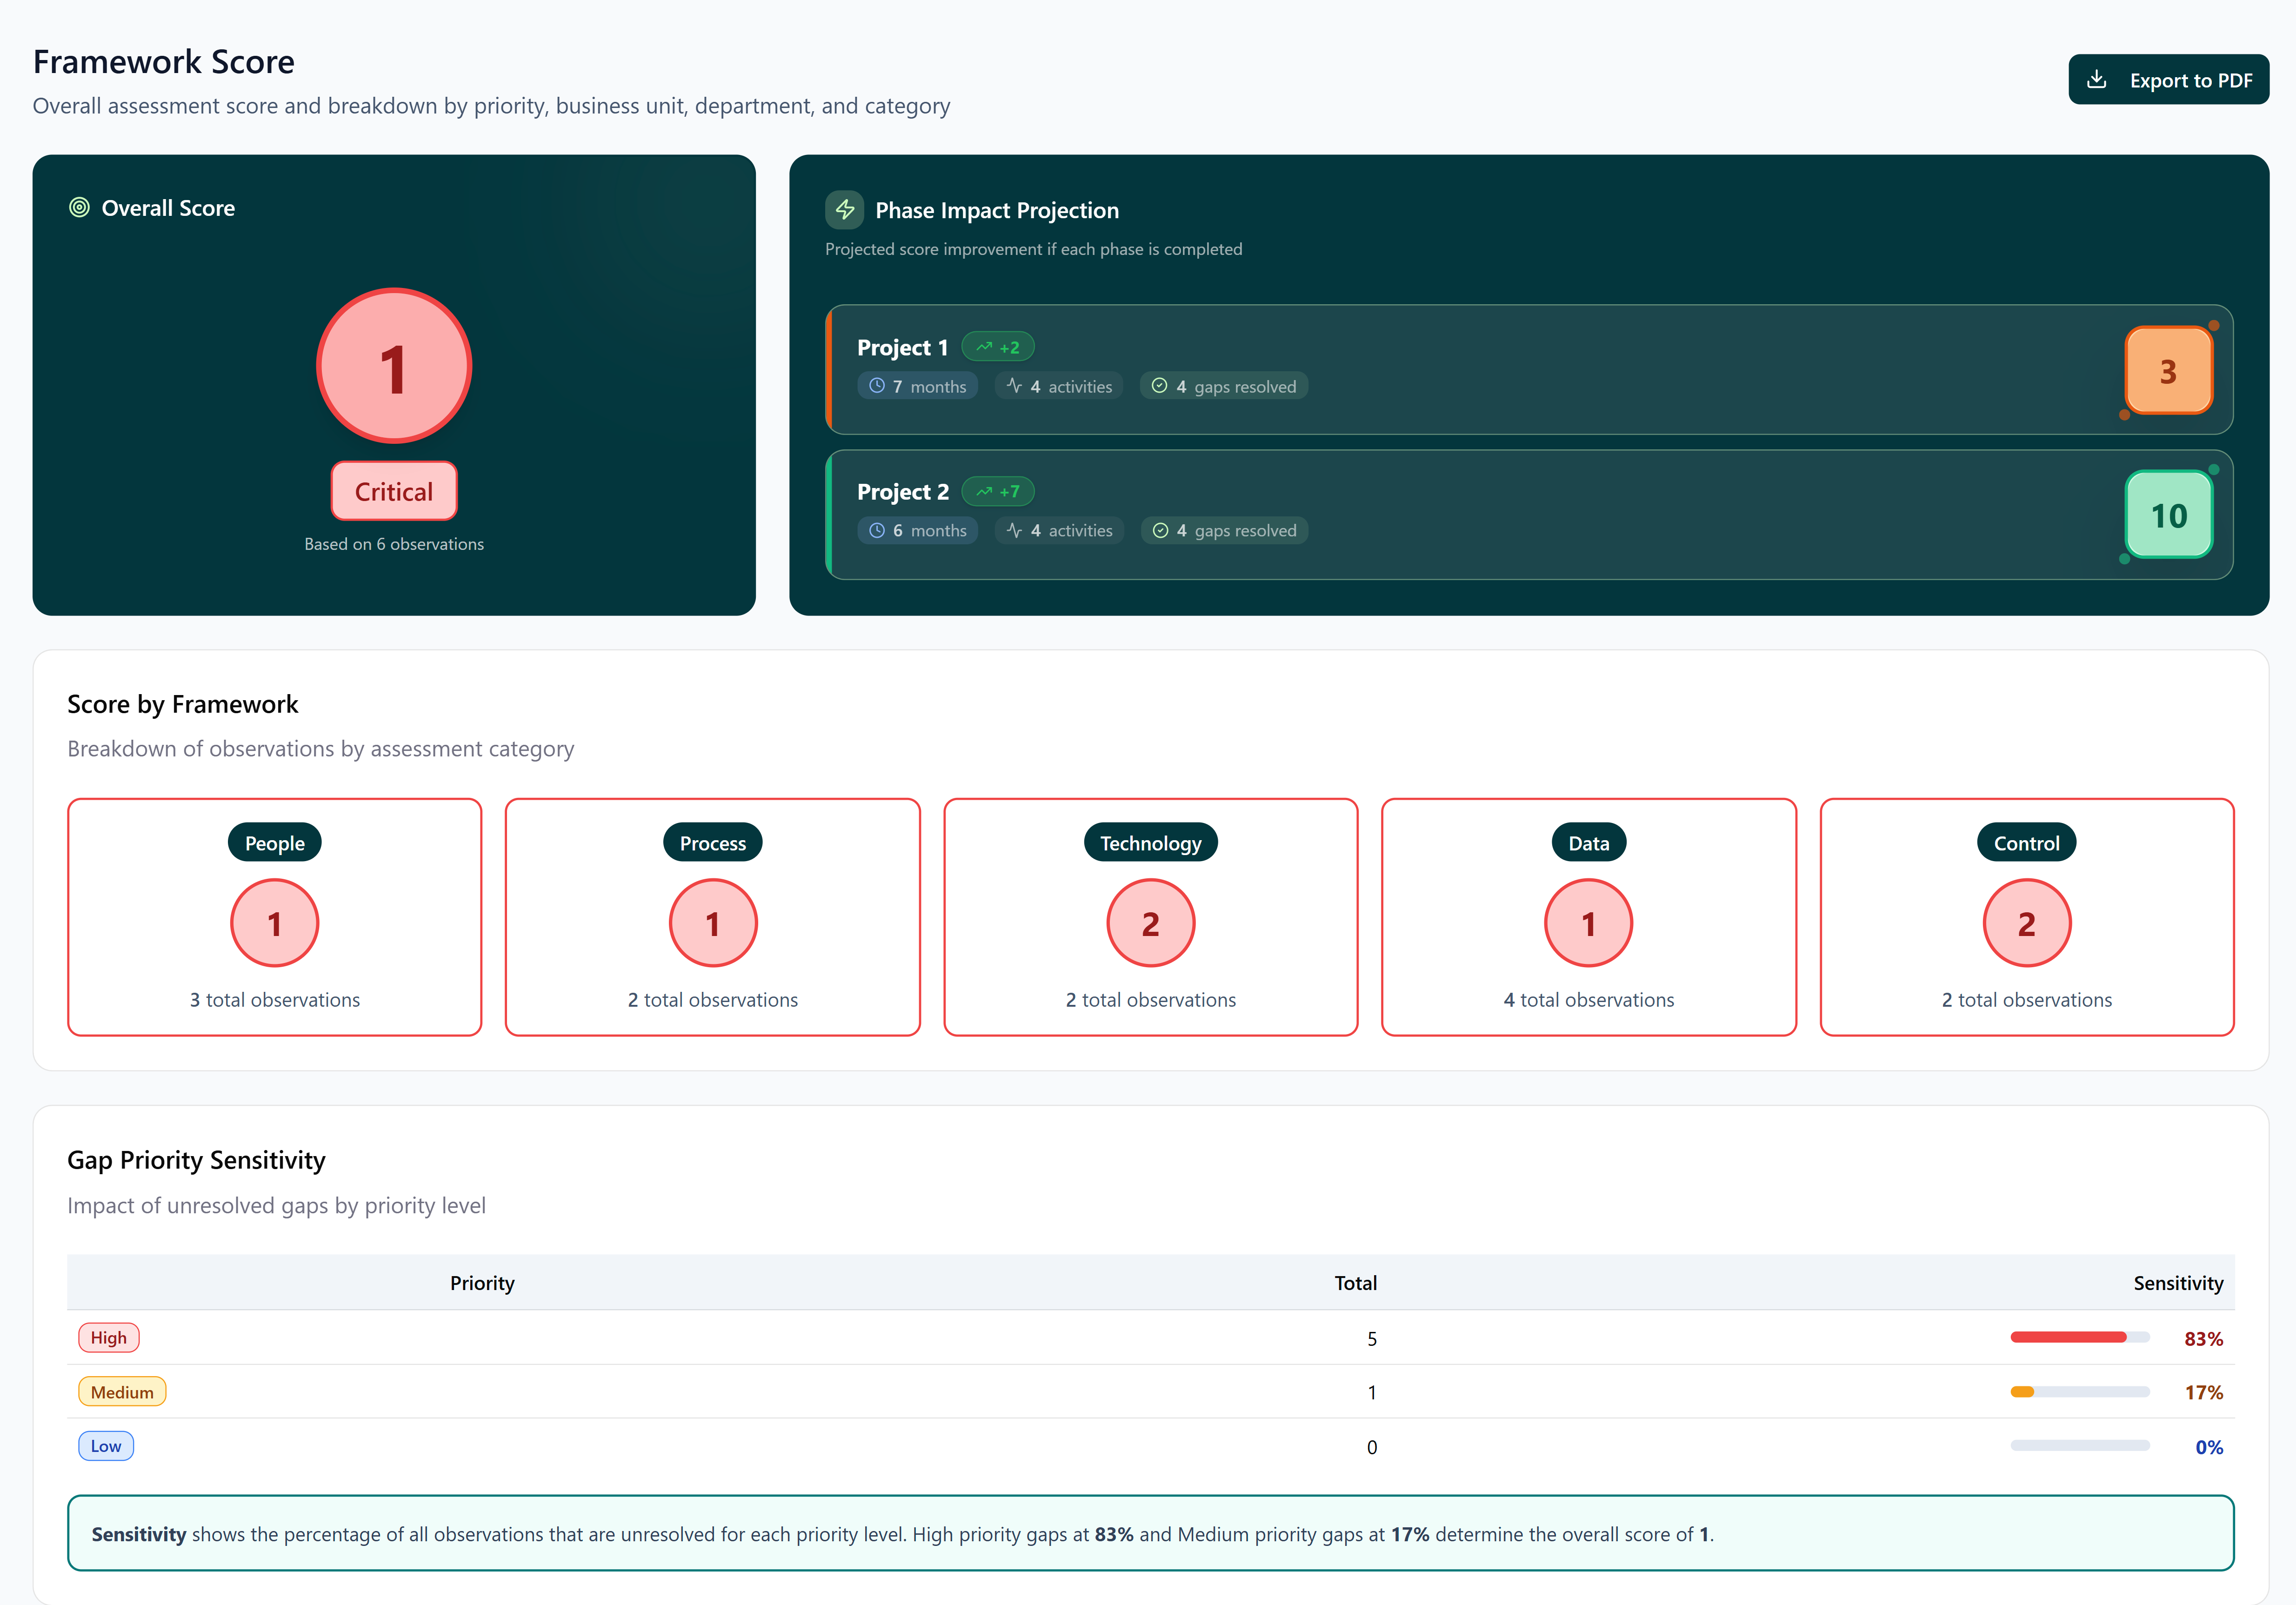Select the Technology category pill
Viewport: 2296px width, 1605px height.
click(1150, 843)
